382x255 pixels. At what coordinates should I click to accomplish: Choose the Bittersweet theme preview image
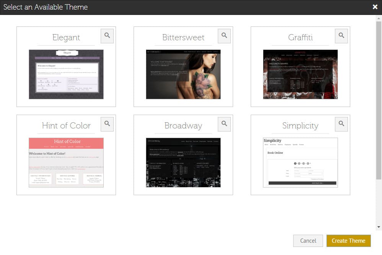tap(183, 74)
